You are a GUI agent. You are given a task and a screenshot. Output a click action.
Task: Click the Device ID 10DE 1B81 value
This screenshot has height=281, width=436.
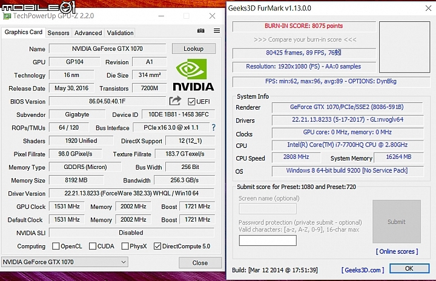(x=178, y=114)
